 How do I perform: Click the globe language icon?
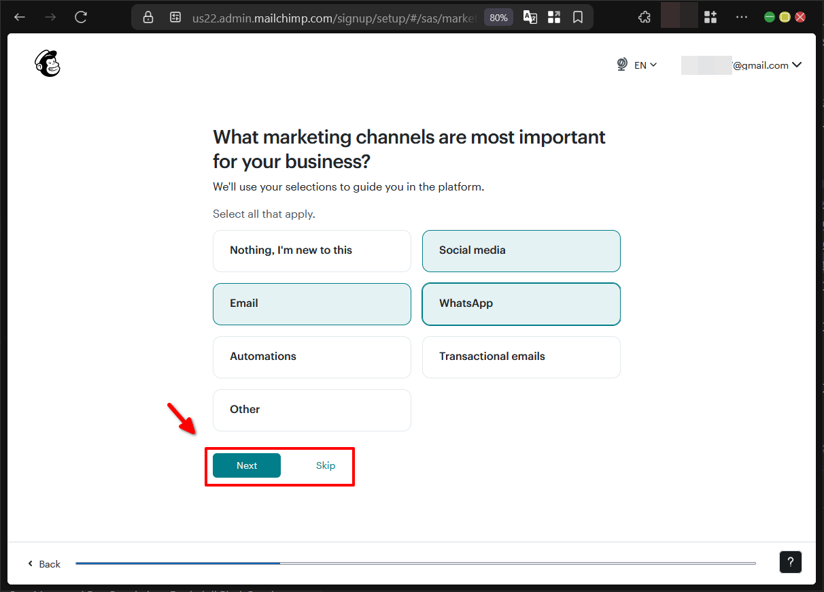point(621,65)
